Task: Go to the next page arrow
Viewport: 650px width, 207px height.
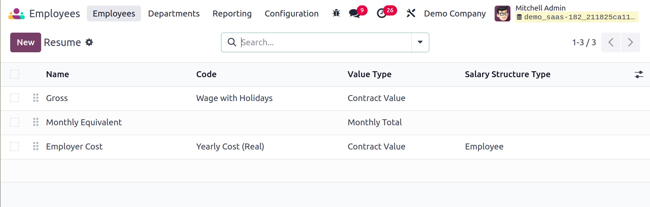Action: coord(630,42)
